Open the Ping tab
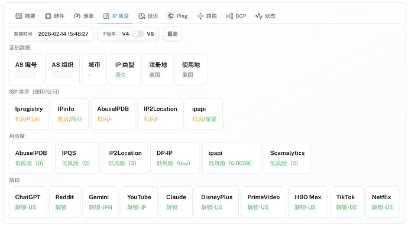408x225 pixels. coord(177,16)
